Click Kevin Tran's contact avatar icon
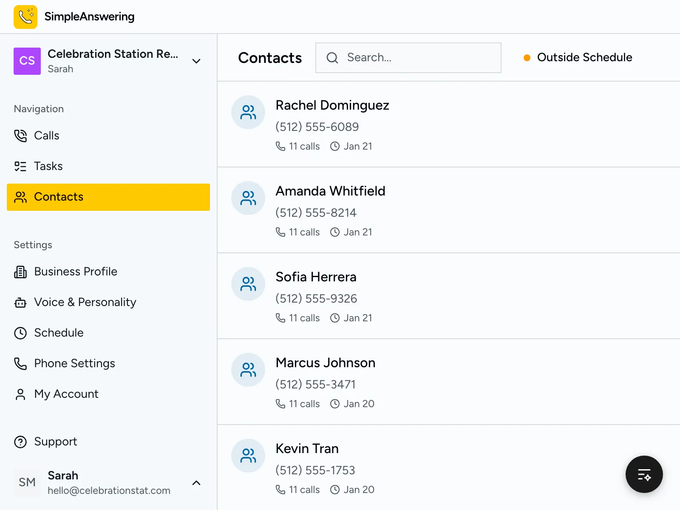680x510 pixels. click(248, 456)
